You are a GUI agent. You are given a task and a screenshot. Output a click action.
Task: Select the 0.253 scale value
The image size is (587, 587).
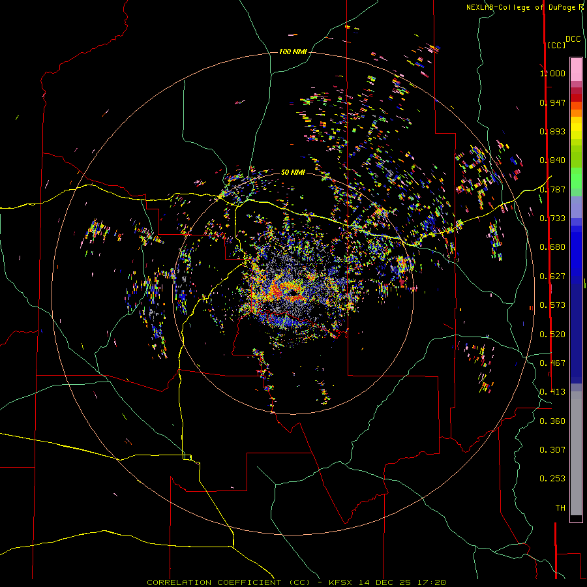click(x=552, y=479)
